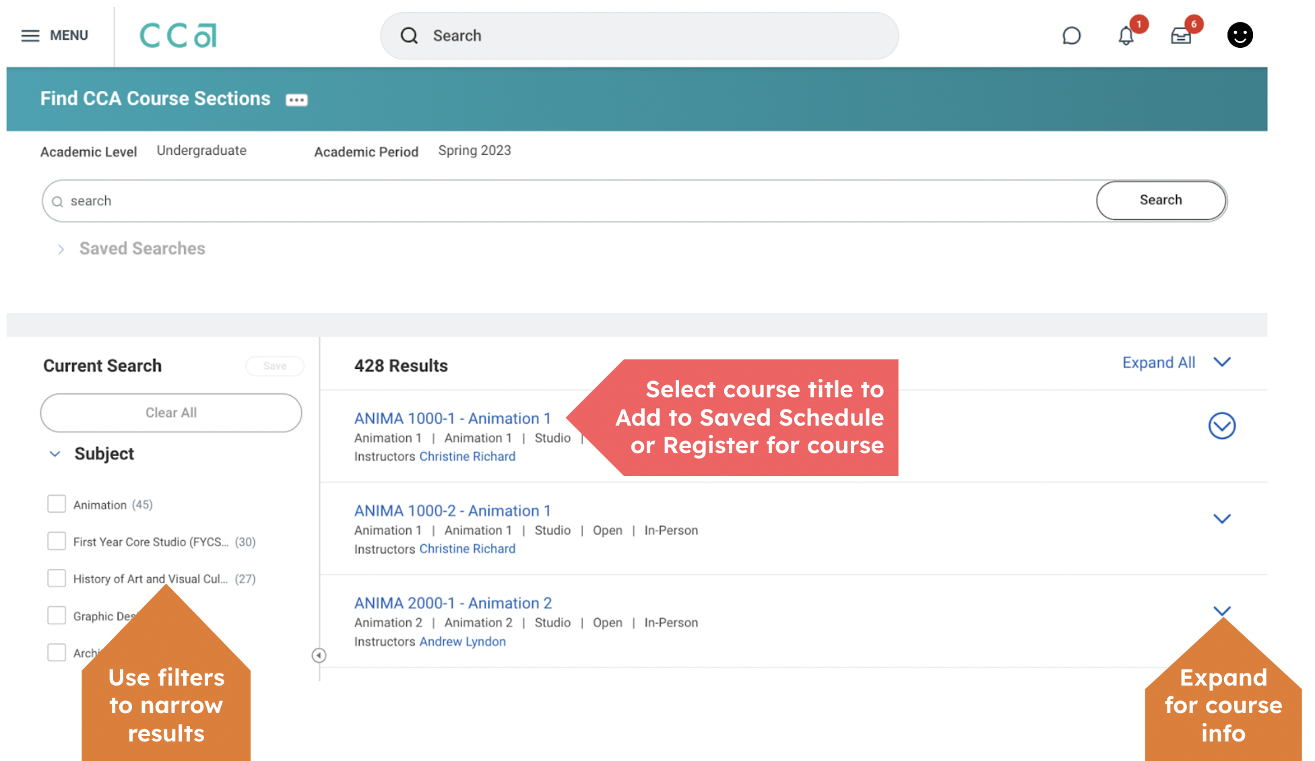Check History of Art and Visual Culture filter
The image size is (1315, 761).
[x=57, y=578]
